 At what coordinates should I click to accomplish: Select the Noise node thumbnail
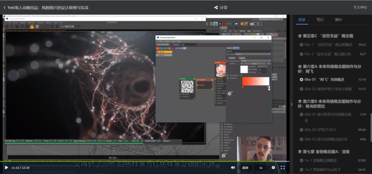coord(187,87)
